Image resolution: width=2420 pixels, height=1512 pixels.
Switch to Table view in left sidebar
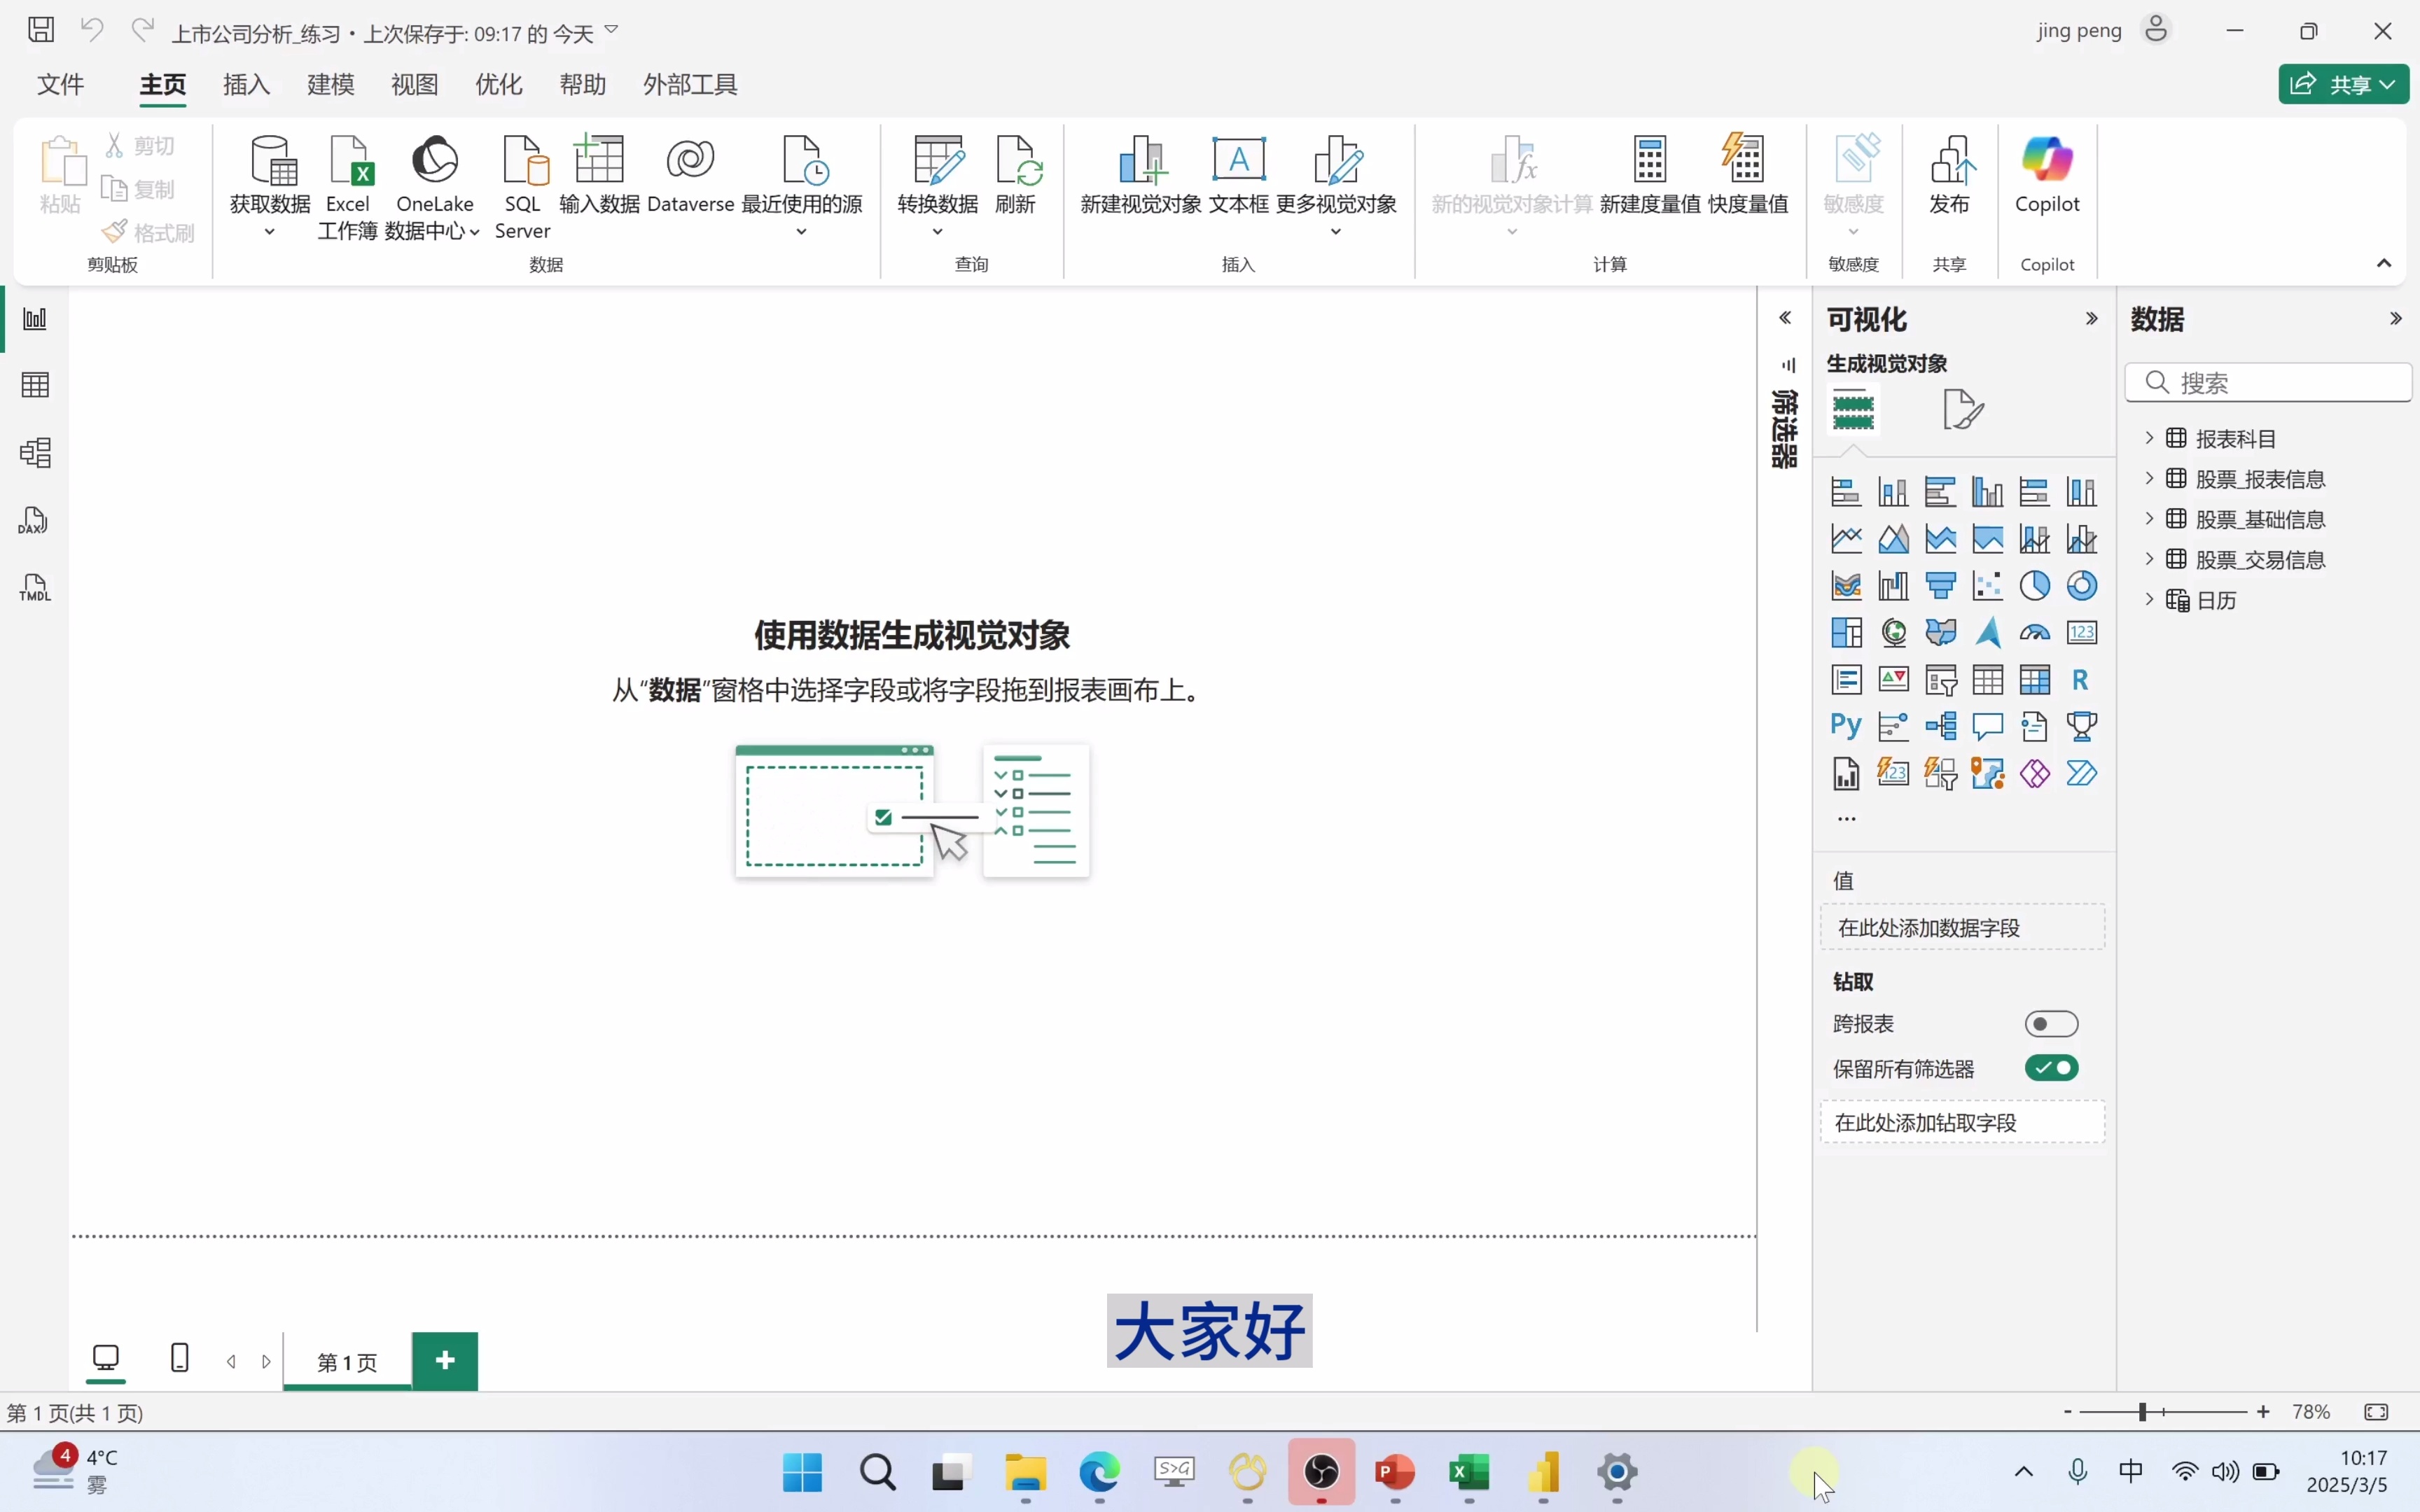(x=35, y=385)
